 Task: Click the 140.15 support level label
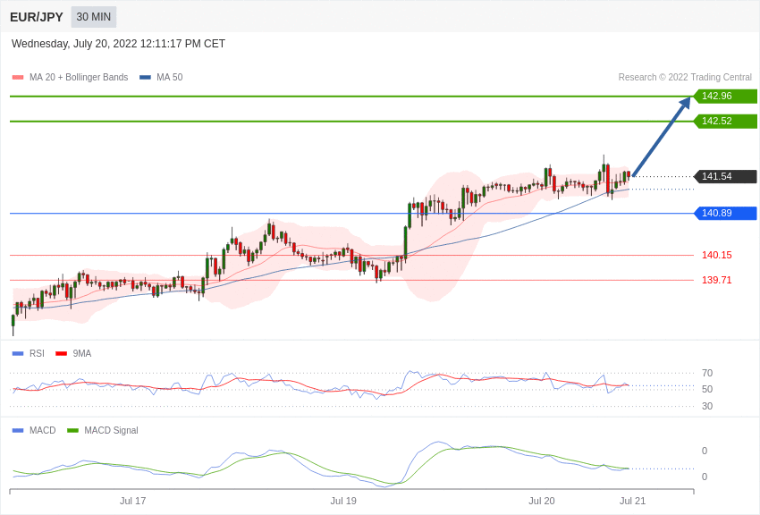(717, 256)
